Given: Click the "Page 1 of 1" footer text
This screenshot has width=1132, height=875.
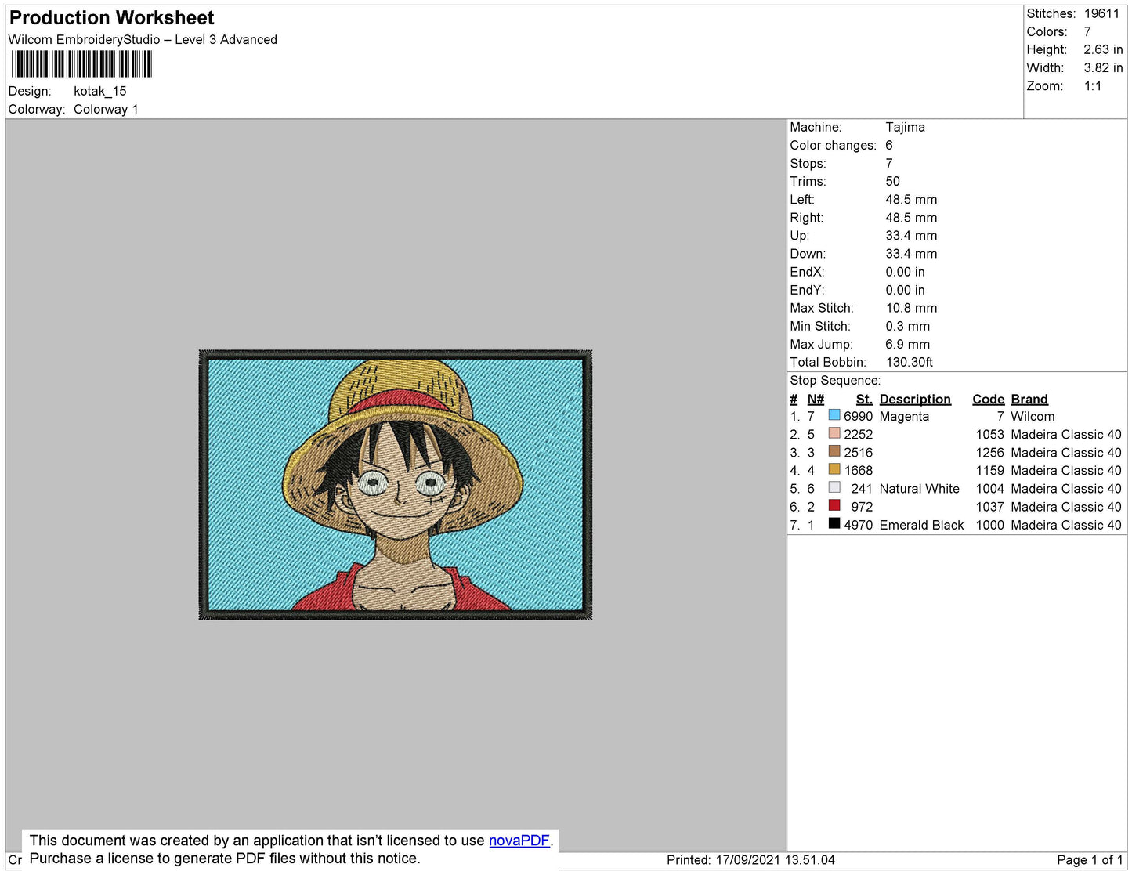Looking at the screenshot, I should click(1090, 859).
